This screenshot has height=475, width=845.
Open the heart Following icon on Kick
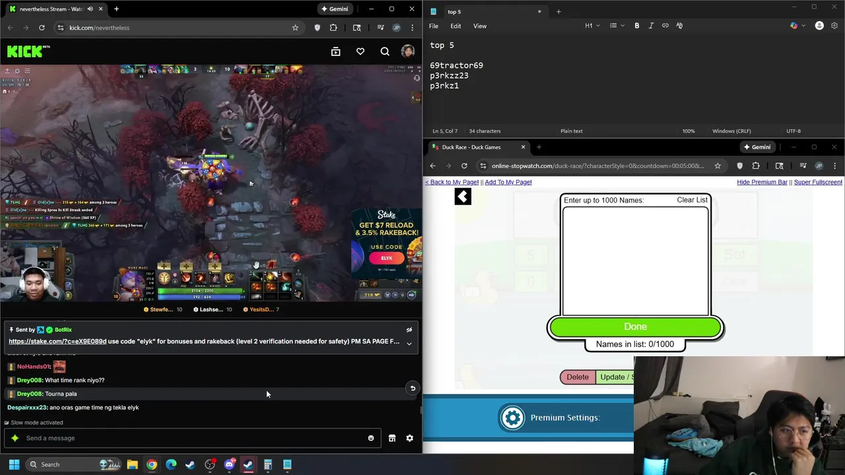pyautogui.click(x=360, y=51)
